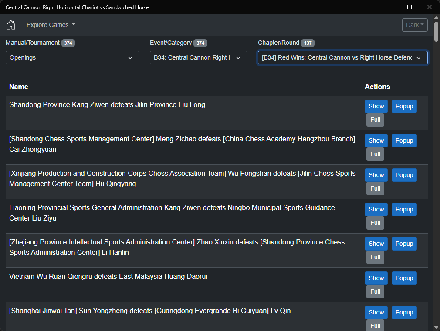The width and height of the screenshot is (440, 331).
Task: Minimize the application window
Action: (x=389, y=7)
